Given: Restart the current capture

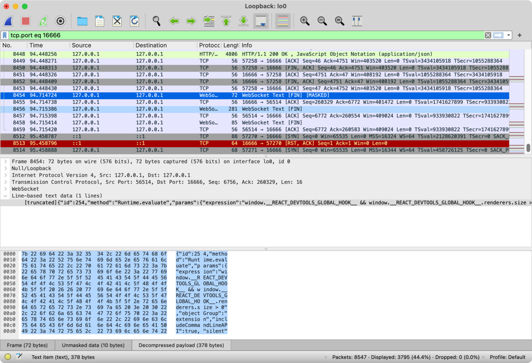Looking at the screenshot, I should click(43, 21).
